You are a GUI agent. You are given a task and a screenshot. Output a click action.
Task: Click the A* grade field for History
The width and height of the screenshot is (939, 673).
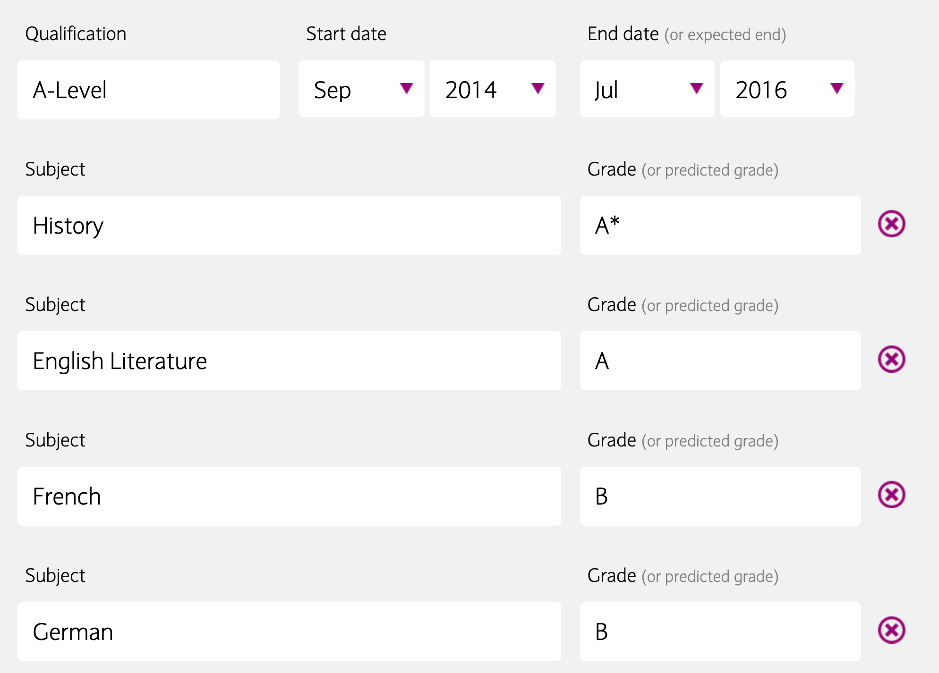[x=720, y=226]
